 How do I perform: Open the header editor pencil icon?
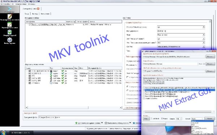pyautogui.click(x=9, y=17)
